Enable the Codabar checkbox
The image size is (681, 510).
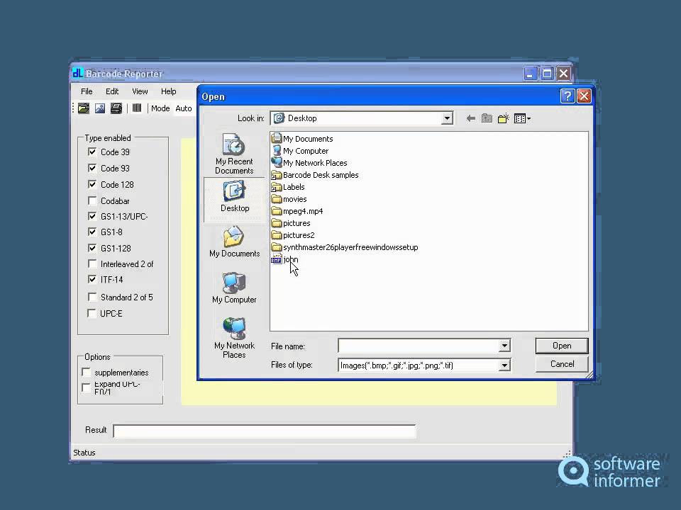coord(92,200)
